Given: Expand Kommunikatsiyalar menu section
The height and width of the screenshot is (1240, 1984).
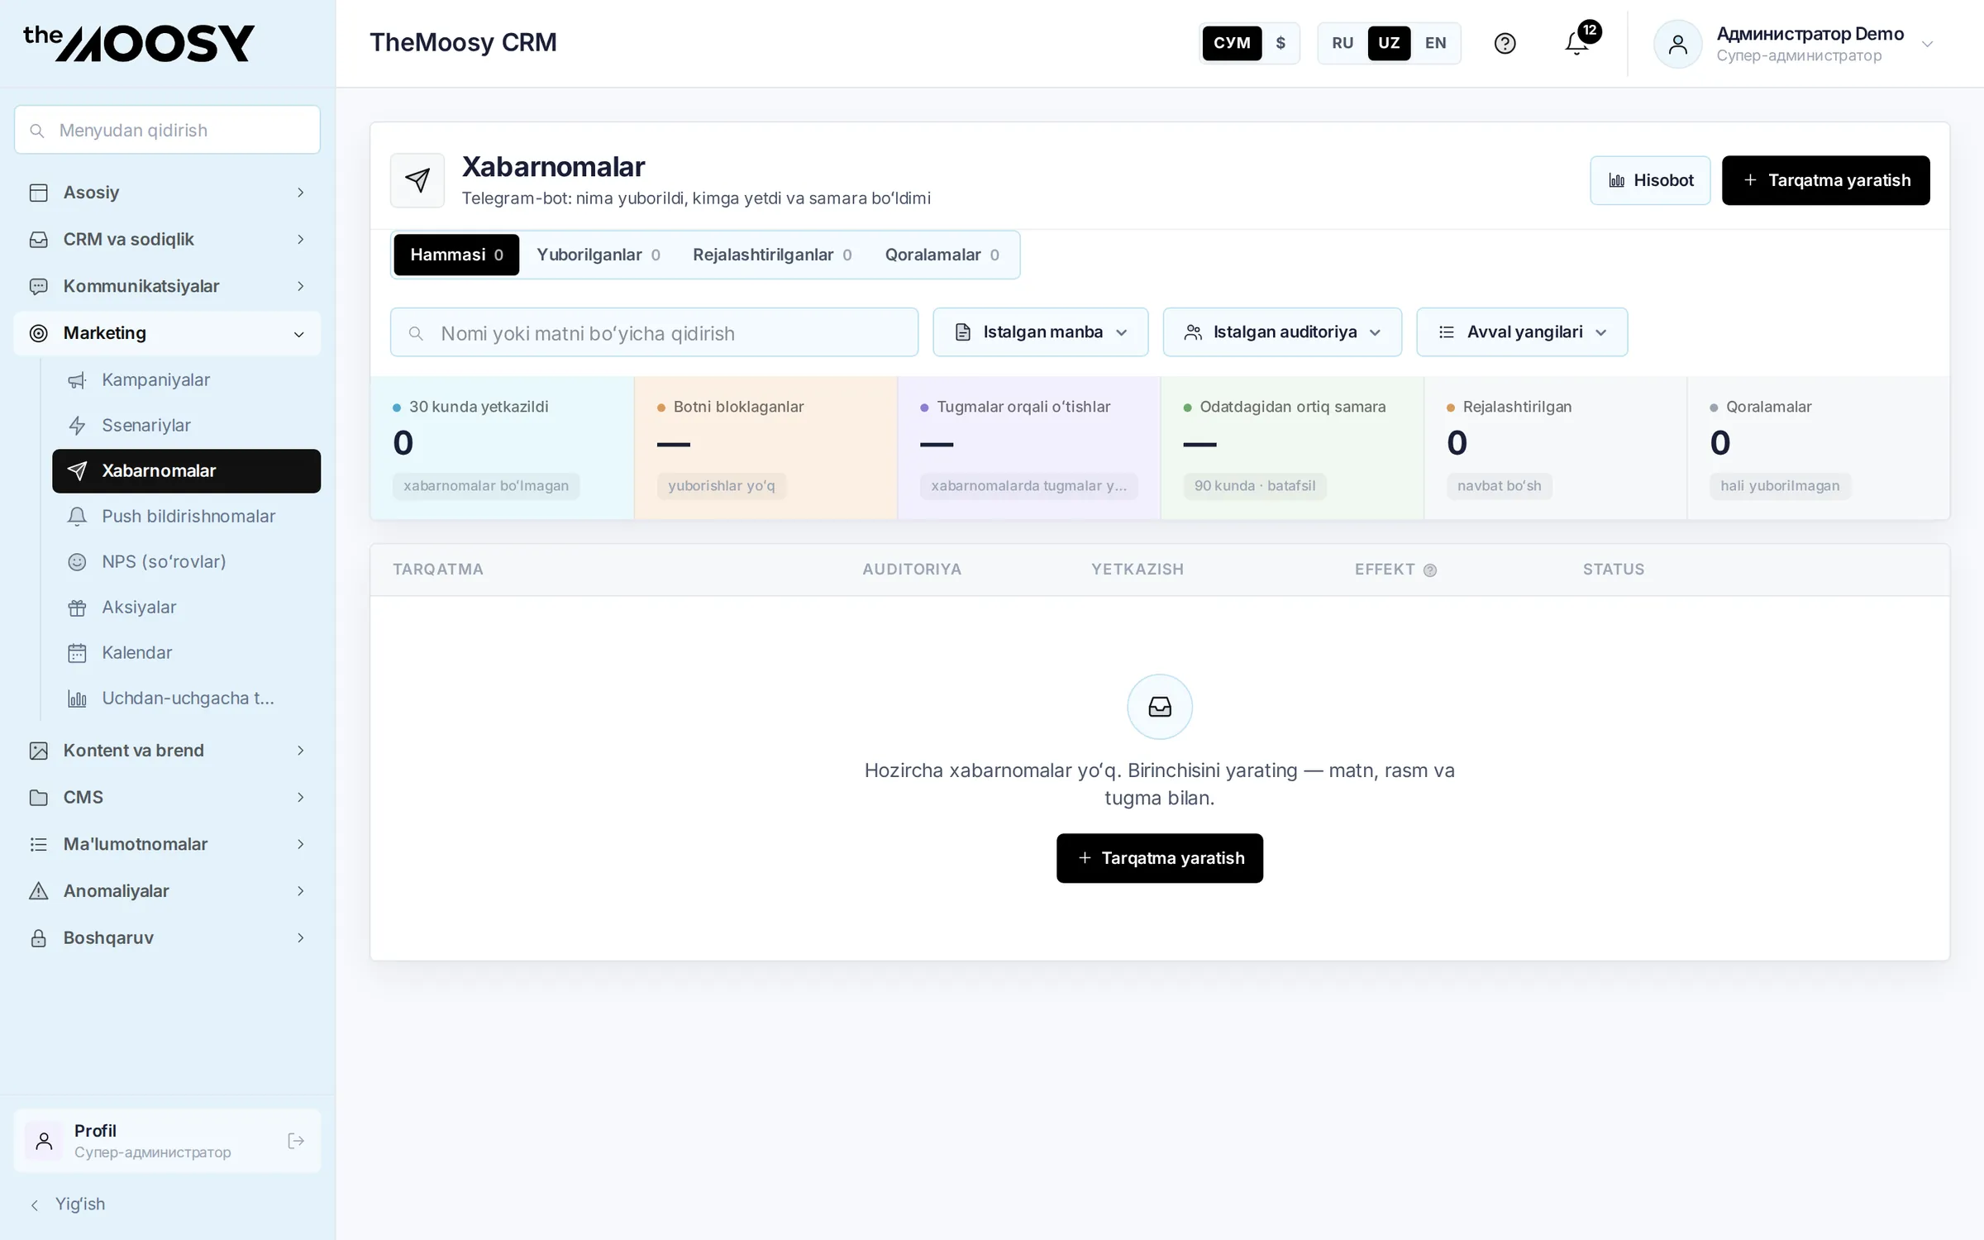Looking at the screenshot, I should click(167, 286).
